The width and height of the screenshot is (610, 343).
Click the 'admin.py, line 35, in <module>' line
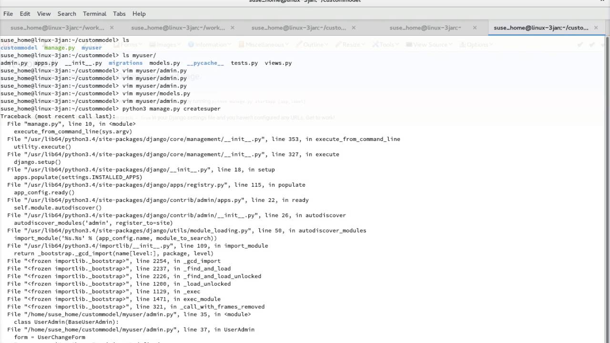point(129,314)
